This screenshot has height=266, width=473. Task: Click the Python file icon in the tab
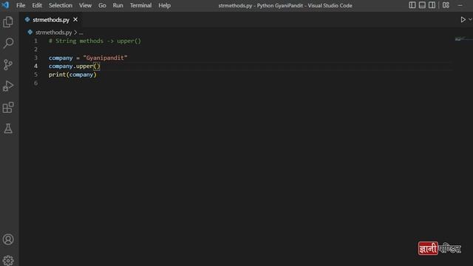27,20
